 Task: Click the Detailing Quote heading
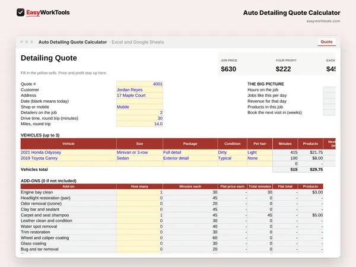point(49,58)
